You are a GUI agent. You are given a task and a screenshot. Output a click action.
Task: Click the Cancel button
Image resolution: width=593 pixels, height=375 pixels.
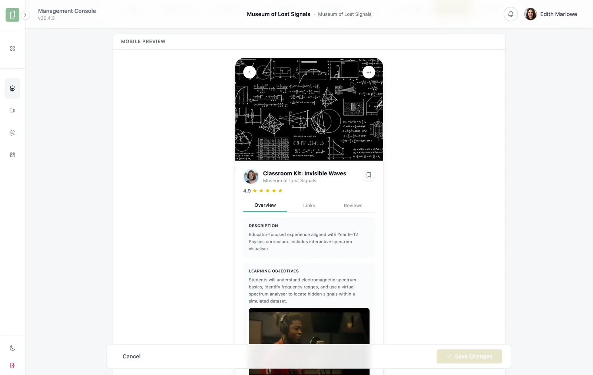[131, 356]
